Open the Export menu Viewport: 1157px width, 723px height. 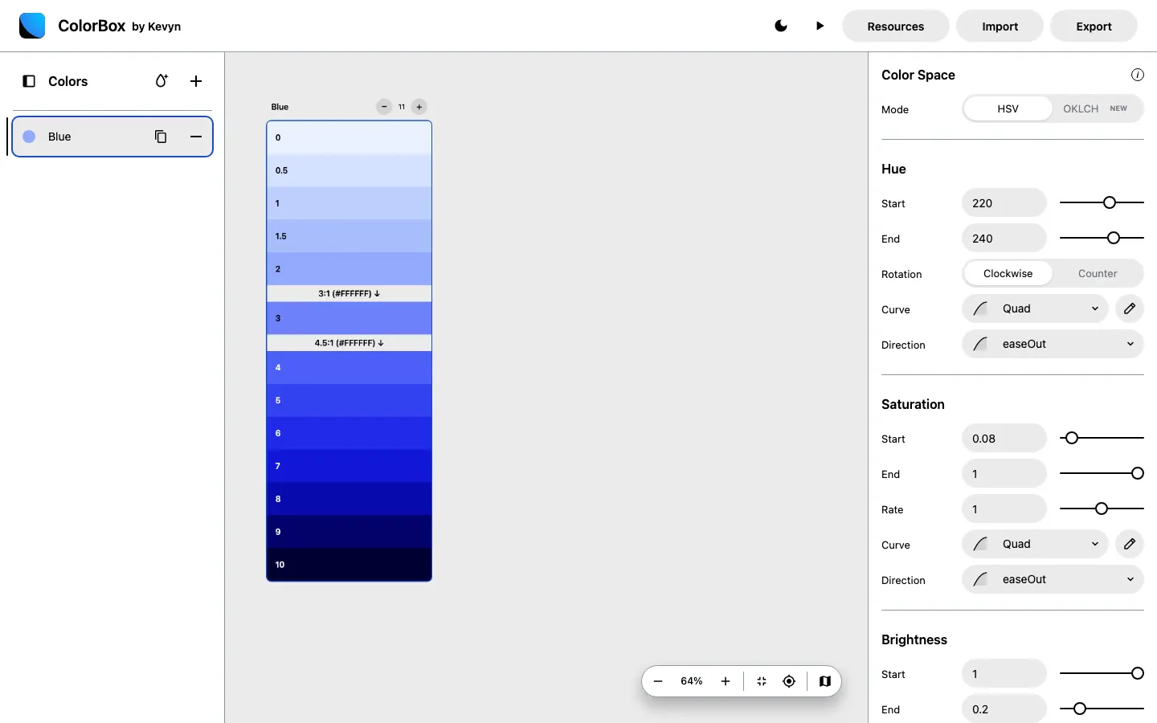(1094, 26)
